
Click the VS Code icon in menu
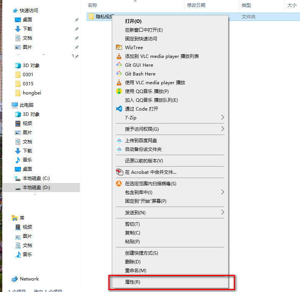pos(119,109)
